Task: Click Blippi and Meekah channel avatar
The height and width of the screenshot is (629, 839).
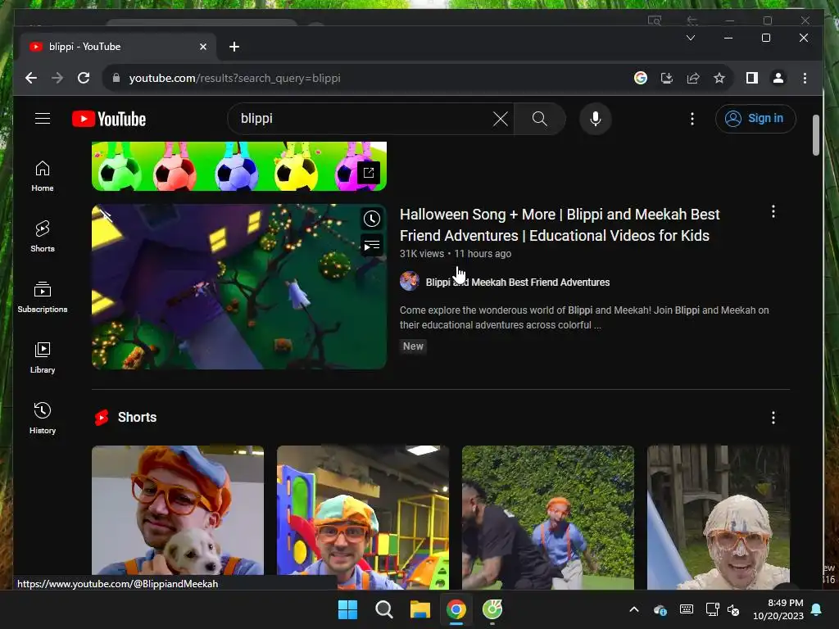Action: pyautogui.click(x=410, y=282)
